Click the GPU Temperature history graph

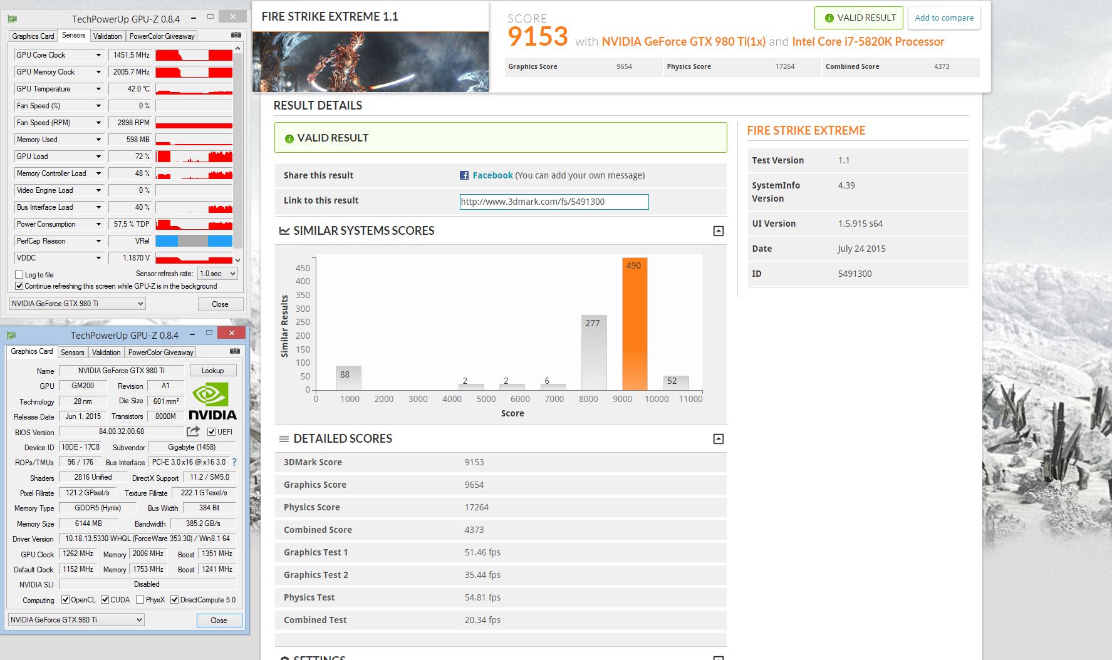194,89
